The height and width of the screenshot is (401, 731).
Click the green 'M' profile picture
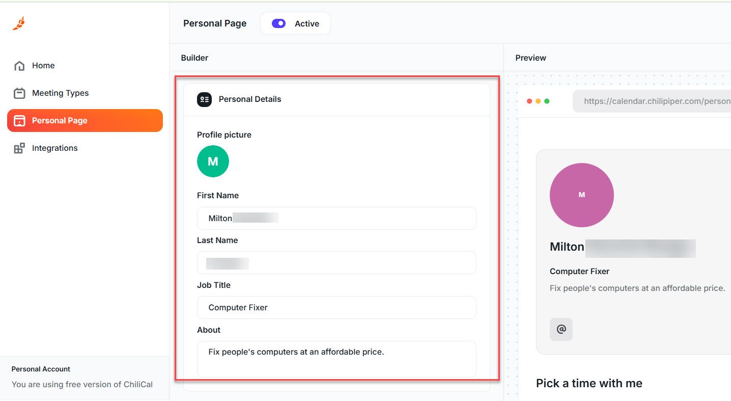213,161
